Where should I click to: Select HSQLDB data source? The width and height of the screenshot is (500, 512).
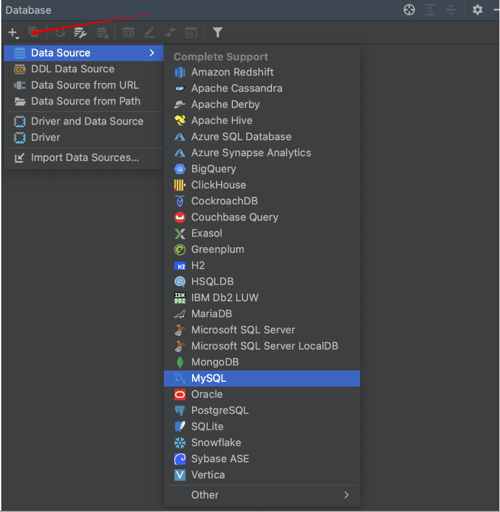tap(262, 281)
